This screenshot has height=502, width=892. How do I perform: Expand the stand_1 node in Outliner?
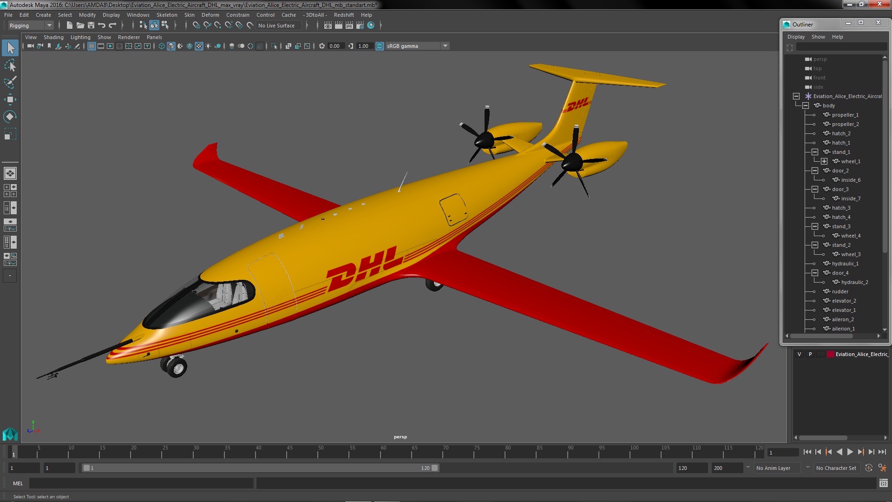815,152
